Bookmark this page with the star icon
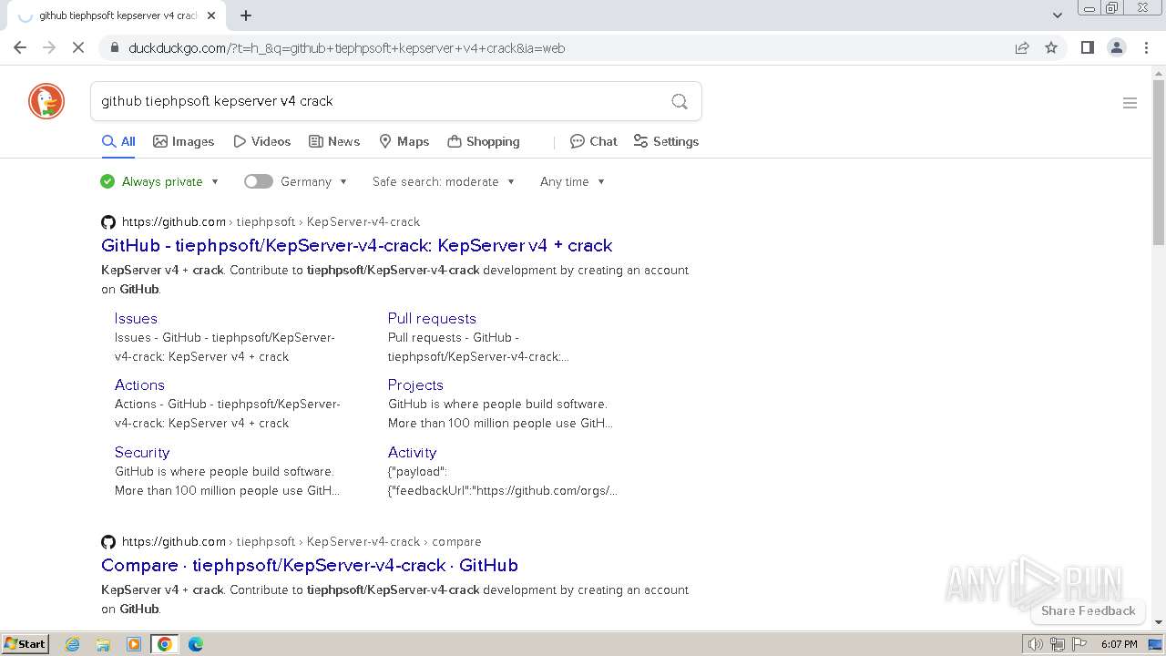 point(1051,47)
